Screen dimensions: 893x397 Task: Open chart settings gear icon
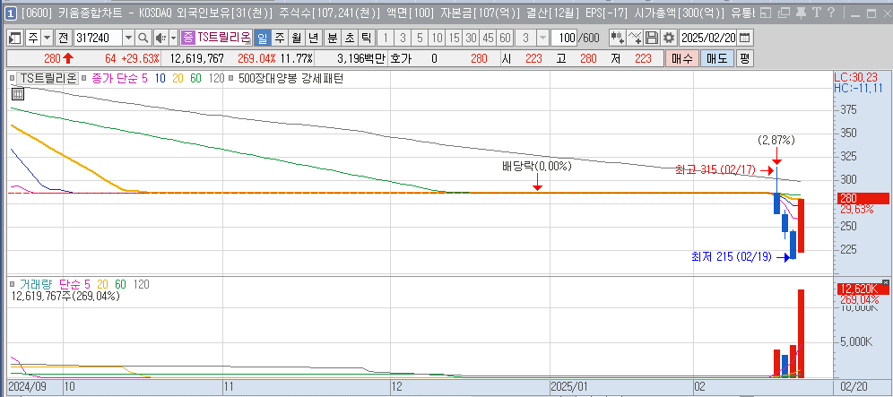point(669,39)
